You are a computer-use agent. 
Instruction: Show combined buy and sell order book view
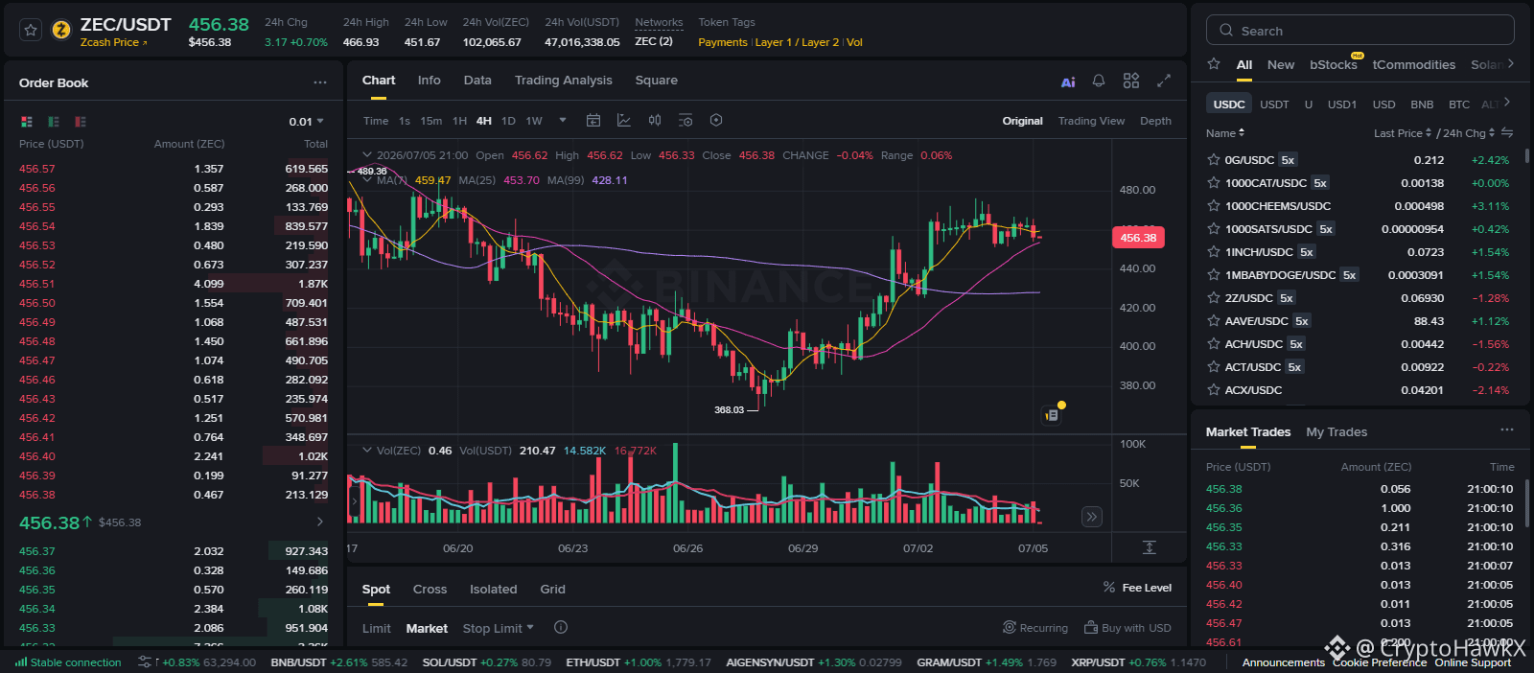click(27, 122)
